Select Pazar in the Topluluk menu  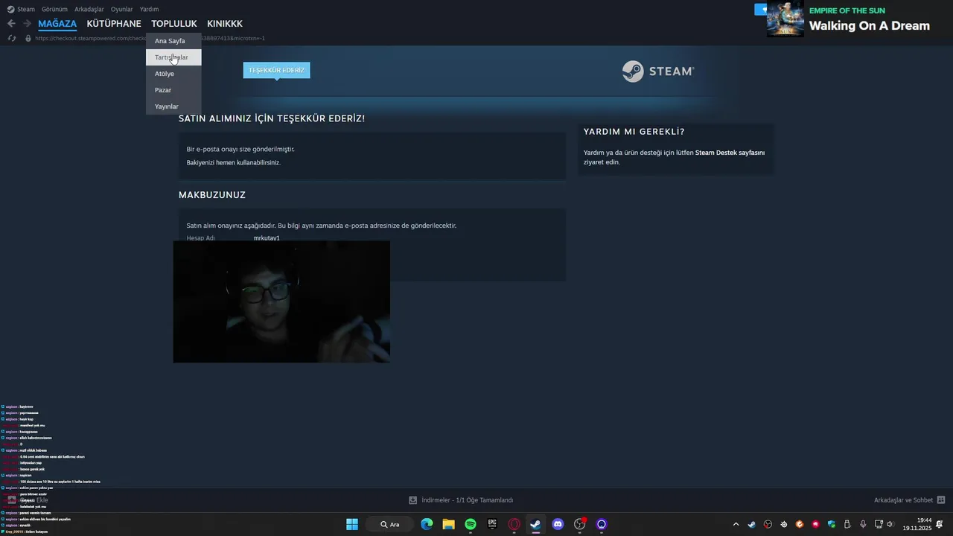[x=173, y=90]
